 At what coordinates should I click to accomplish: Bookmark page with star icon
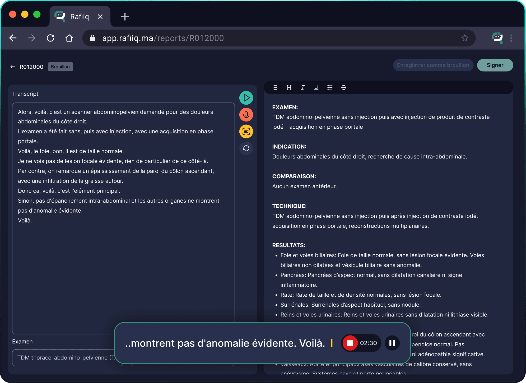pos(465,38)
